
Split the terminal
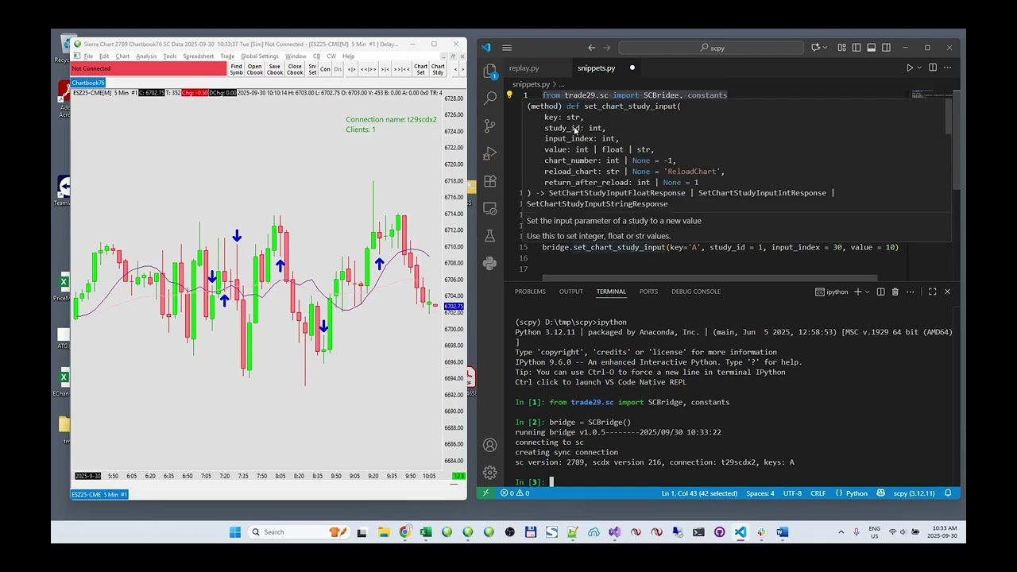pyautogui.click(x=880, y=292)
